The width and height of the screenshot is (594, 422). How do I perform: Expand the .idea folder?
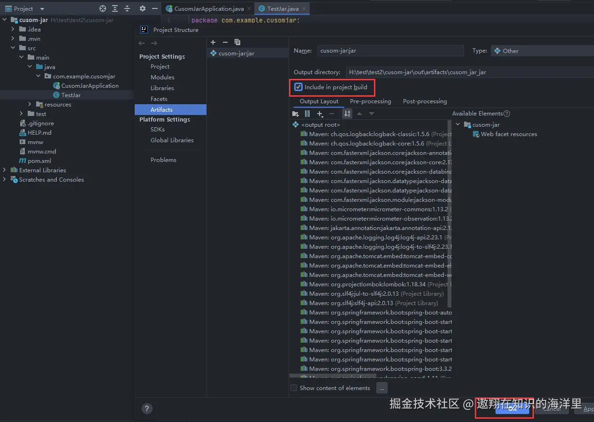pyautogui.click(x=13, y=30)
